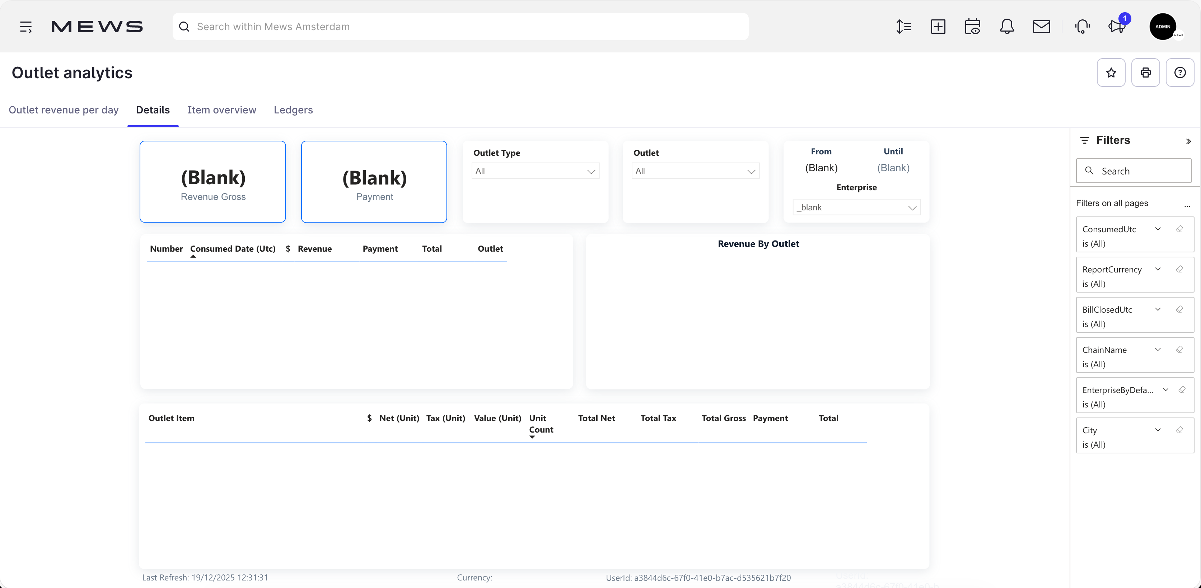Screen dimensions: 1201x588
Task: Open the Ledgers tab
Action: coord(293,110)
